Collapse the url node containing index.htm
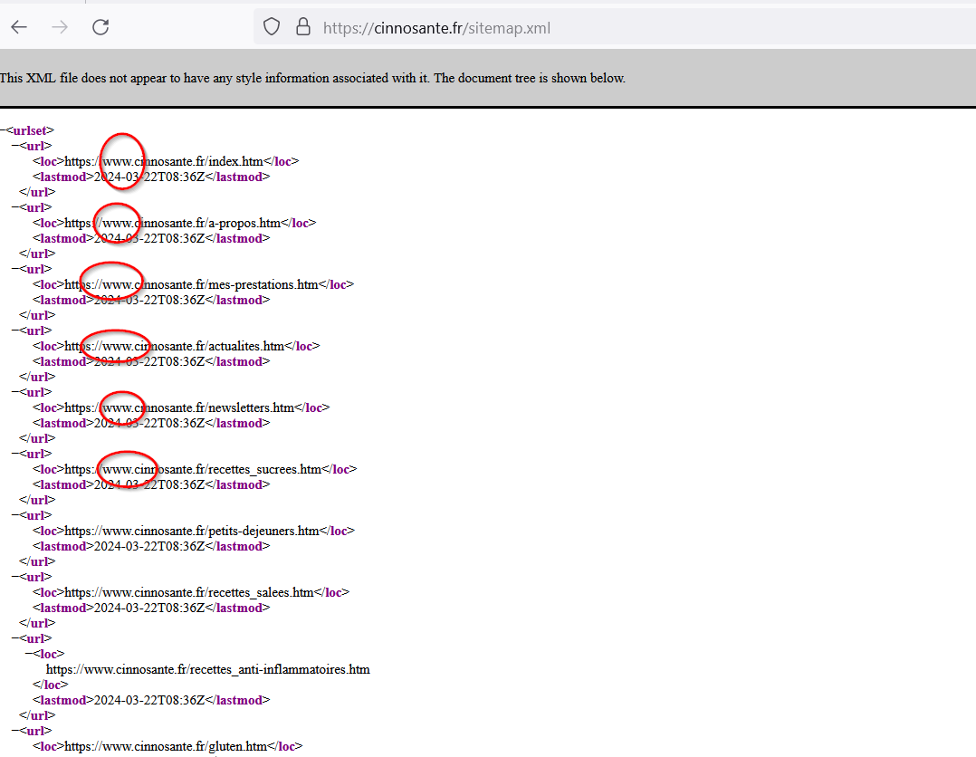The image size is (976, 757). click(x=15, y=146)
